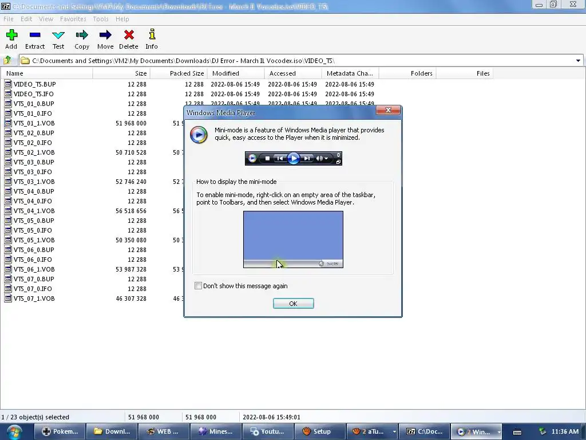Screen dimensions: 586x440
Task: Select the VIDEO_TS.IFO file
Action: [33, 94]
